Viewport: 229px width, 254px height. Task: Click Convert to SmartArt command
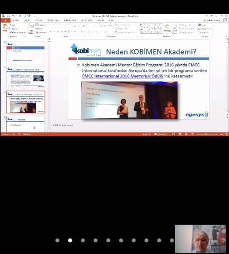126,33
